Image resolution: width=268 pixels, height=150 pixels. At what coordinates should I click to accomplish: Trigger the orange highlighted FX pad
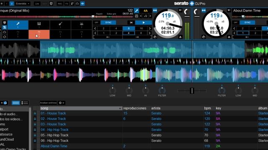point(39,34)
